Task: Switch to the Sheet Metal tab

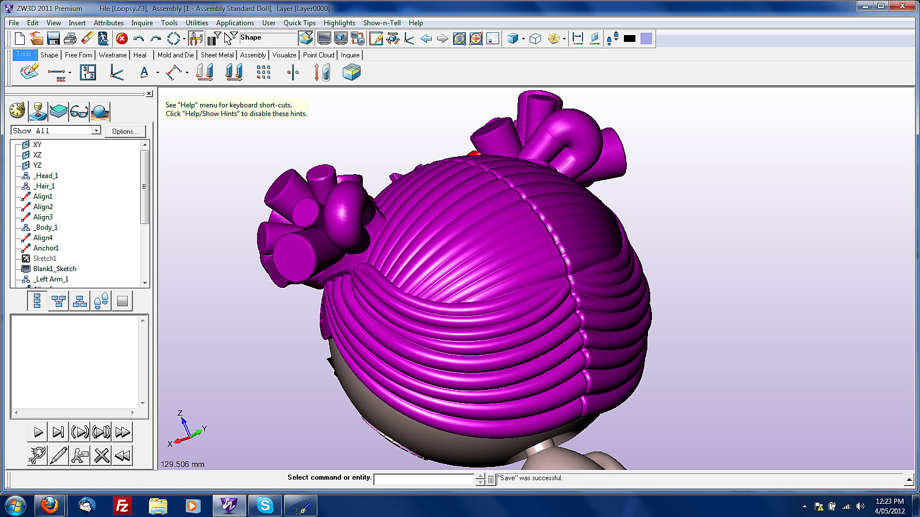Action: click(217, 55)
